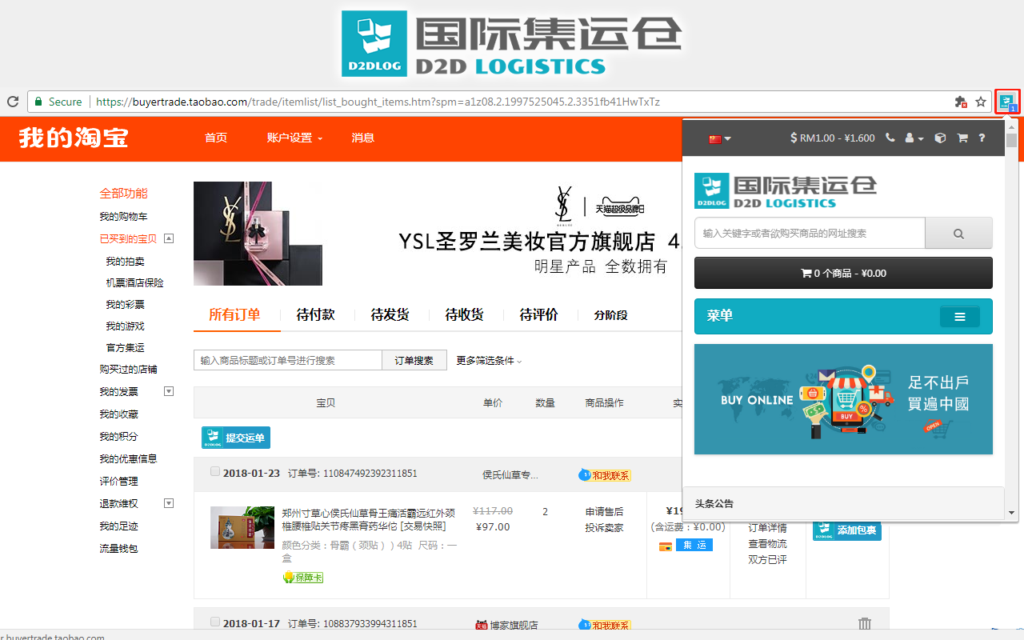Expand the 我的发票 sidebar section
This screenshot has height=640, width=1024.
(x=169, y=391)
